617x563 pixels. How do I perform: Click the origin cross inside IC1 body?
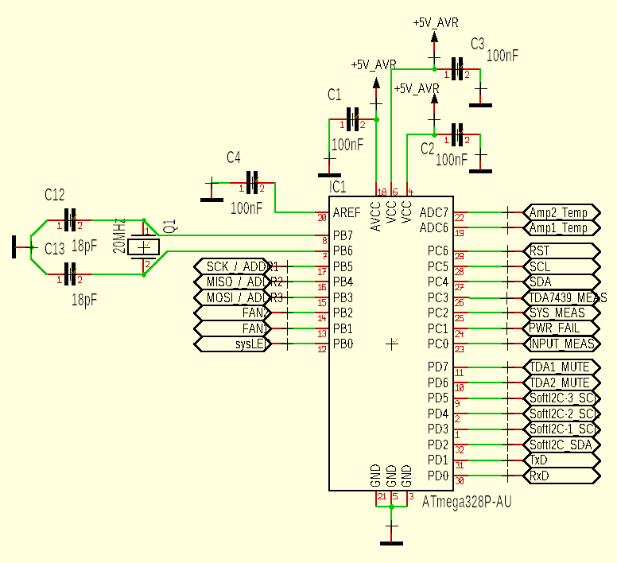[391, 344]
